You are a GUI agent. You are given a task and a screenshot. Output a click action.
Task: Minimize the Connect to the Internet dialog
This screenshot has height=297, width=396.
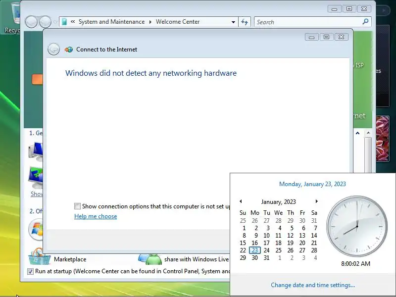tap(311, 37)
